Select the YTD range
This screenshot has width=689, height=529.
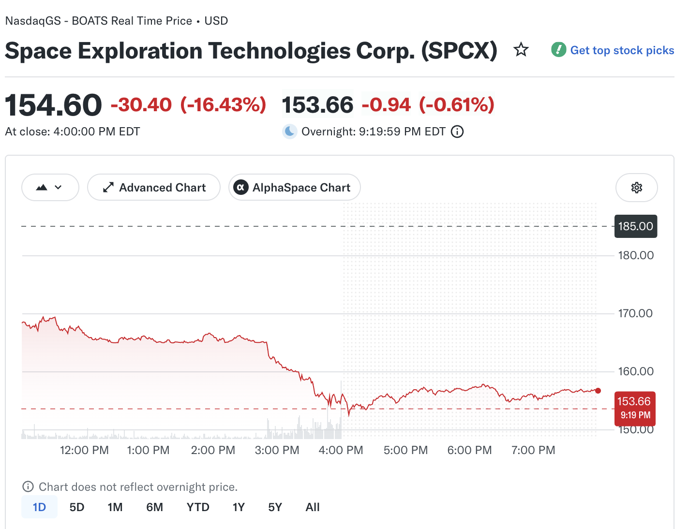(x=198, y=507)
